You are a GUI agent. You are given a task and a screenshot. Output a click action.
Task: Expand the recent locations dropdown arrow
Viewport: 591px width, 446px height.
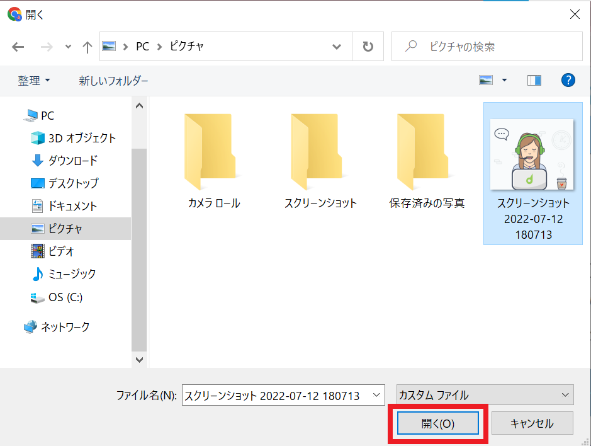68,47
